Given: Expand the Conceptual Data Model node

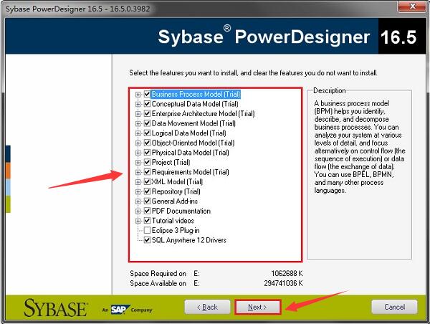Looking at the screenshot, I should pyautogui.click(x=138, y=104).
